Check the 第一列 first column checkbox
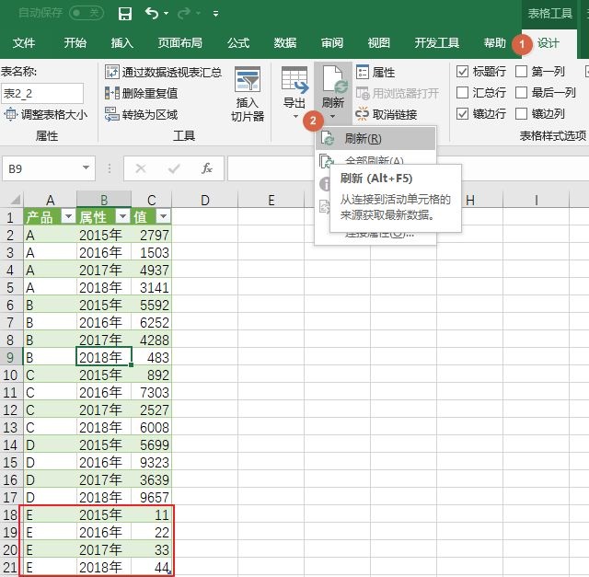The width and height of the screenshot is (589, 577). [521, 72]
